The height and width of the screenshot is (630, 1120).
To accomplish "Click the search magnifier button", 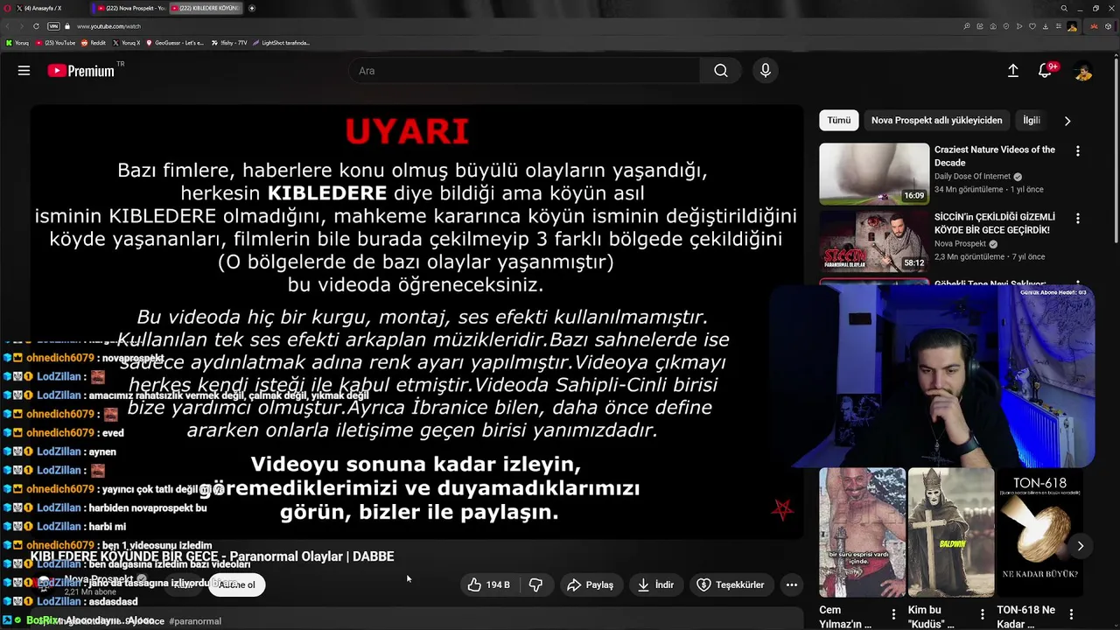I will 720,71.
